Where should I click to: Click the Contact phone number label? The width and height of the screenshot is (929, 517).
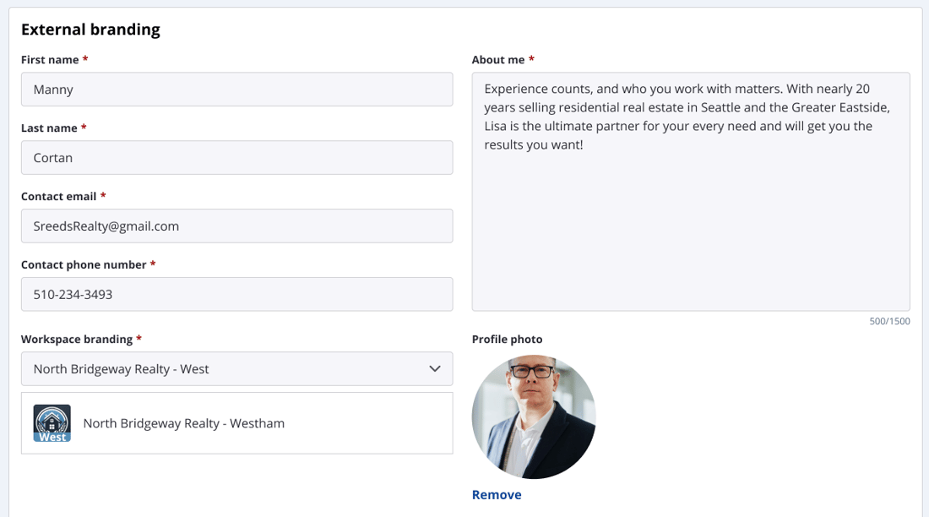[84, 265]
